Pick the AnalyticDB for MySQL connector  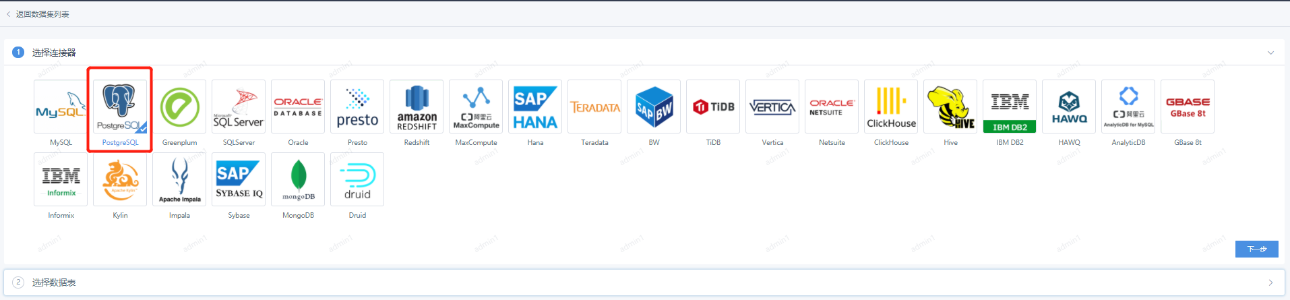(1128, 107)
